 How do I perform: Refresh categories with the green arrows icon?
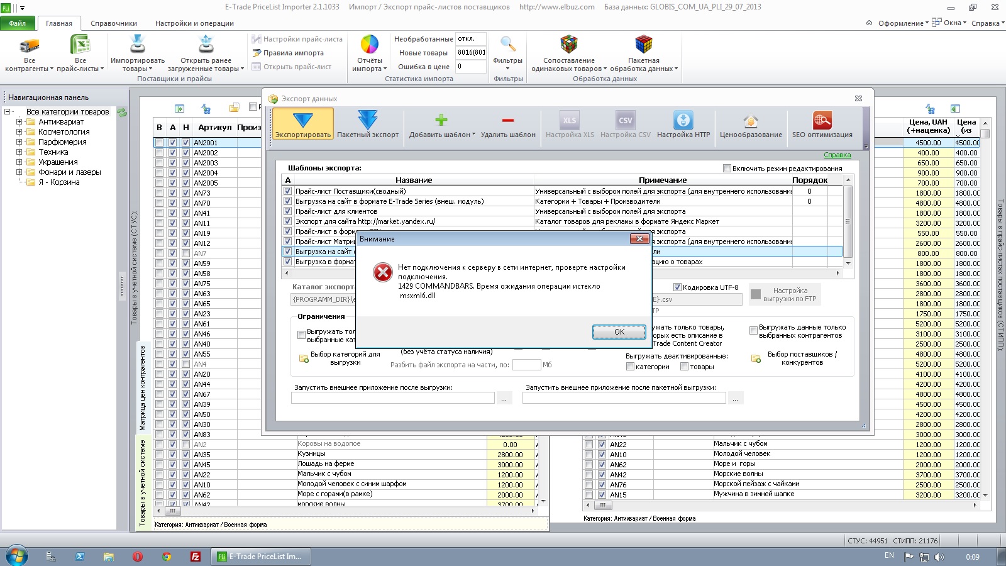click(x=122, y=113)
